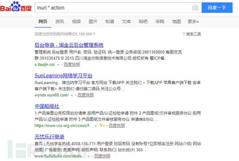Open the 地图 tab
This screenshot has width=239, height=161.
[176, 22]
